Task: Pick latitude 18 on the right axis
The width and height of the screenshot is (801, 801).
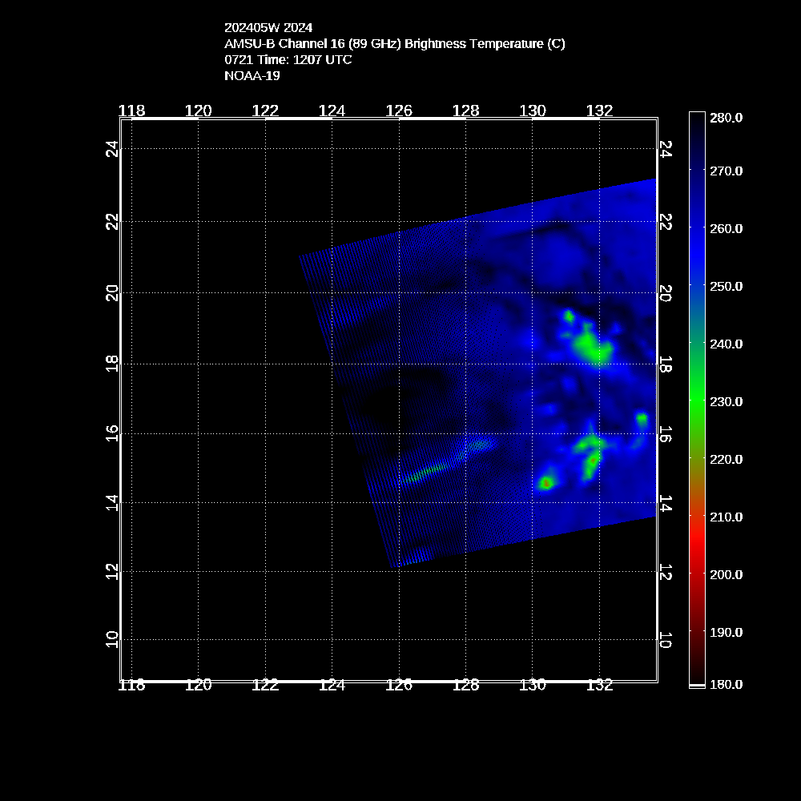Action: pyautogui.click(x=666, y=364)
